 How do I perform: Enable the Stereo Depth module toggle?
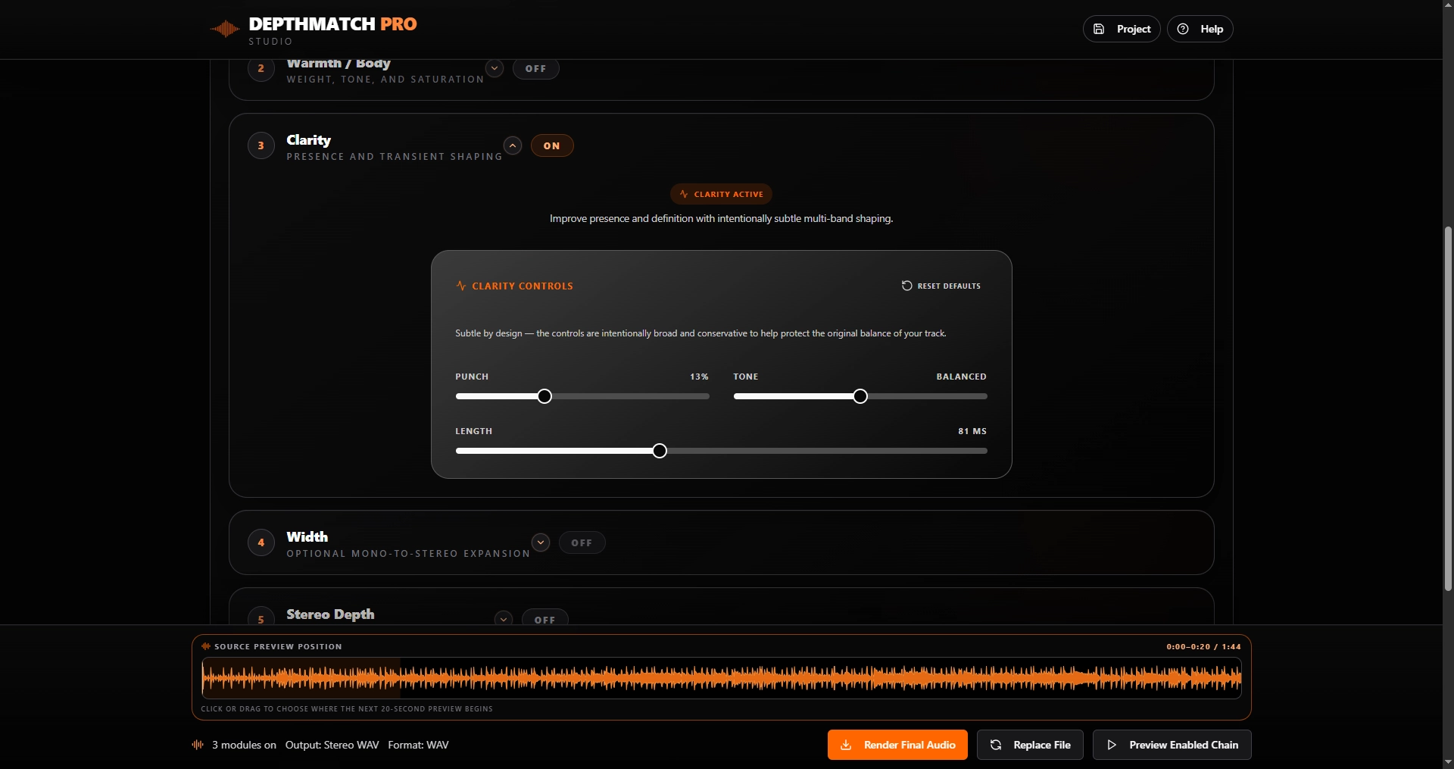click(x=545, y=618)
